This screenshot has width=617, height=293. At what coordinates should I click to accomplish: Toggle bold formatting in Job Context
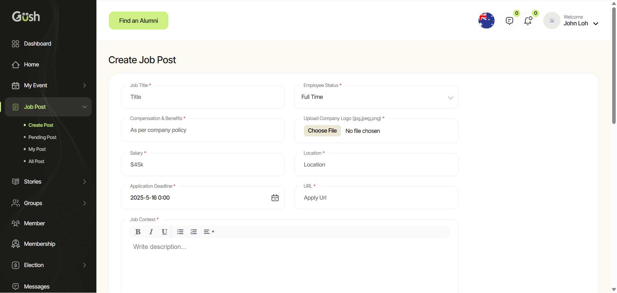(138, 232)
